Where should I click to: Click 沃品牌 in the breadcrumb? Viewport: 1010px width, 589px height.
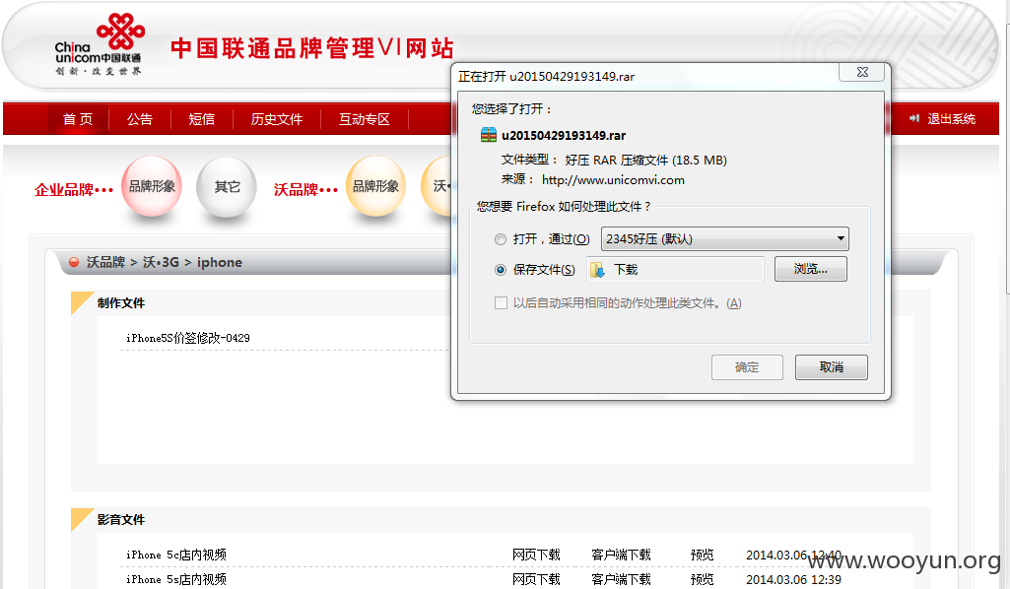click(105, 262)
